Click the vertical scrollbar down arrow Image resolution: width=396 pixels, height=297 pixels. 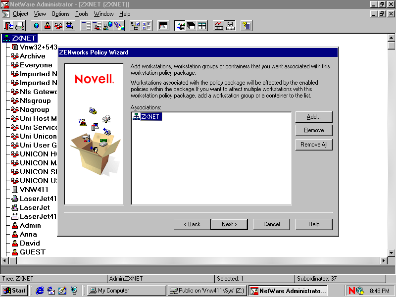[x=391, y=252]
